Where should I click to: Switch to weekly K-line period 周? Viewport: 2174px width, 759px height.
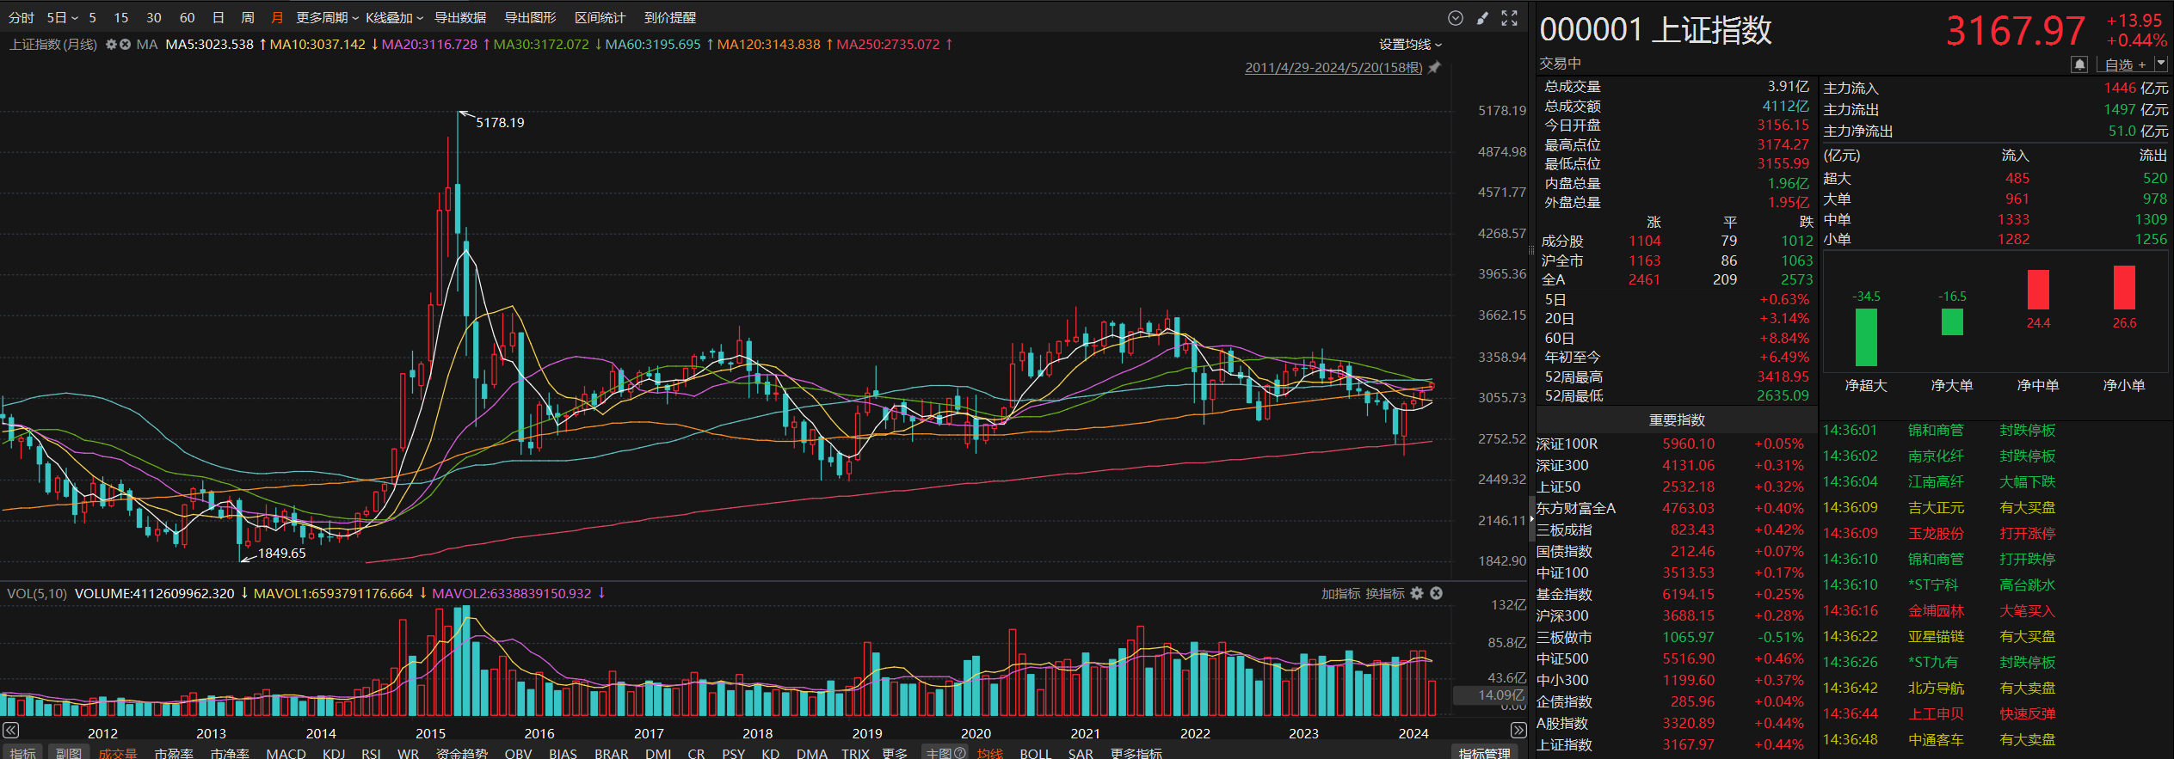click(x=248, y=18)
